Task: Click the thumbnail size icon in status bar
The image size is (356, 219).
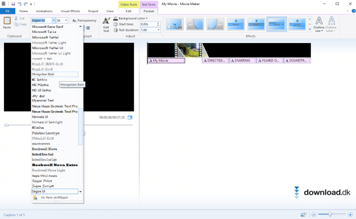Action: pos(303,214)
